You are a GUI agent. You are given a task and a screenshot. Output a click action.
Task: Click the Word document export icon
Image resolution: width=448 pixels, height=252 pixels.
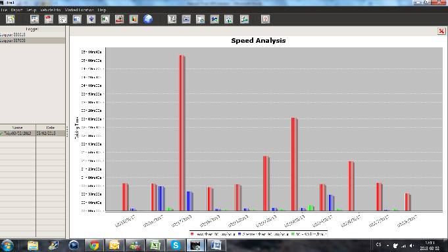[x=77, y=19]
